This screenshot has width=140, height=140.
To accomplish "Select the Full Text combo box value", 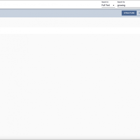I will (108, 5).
